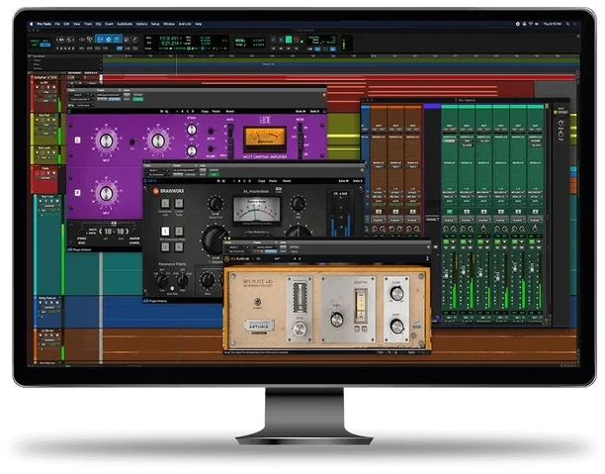Toggle Solo S on the MC77 plugin toolbar
Image resolution: width=605 pixels, height=474 pixels.
314,111
